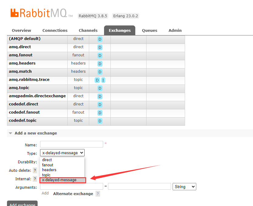Click the D badge in the amq.topic row
This screenshot has width=253, height=206.
pyautogui.click(x=100, y=88)
